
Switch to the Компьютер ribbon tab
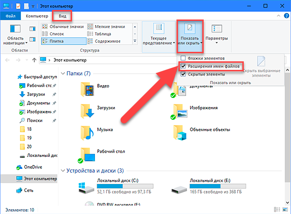[37, 16]
